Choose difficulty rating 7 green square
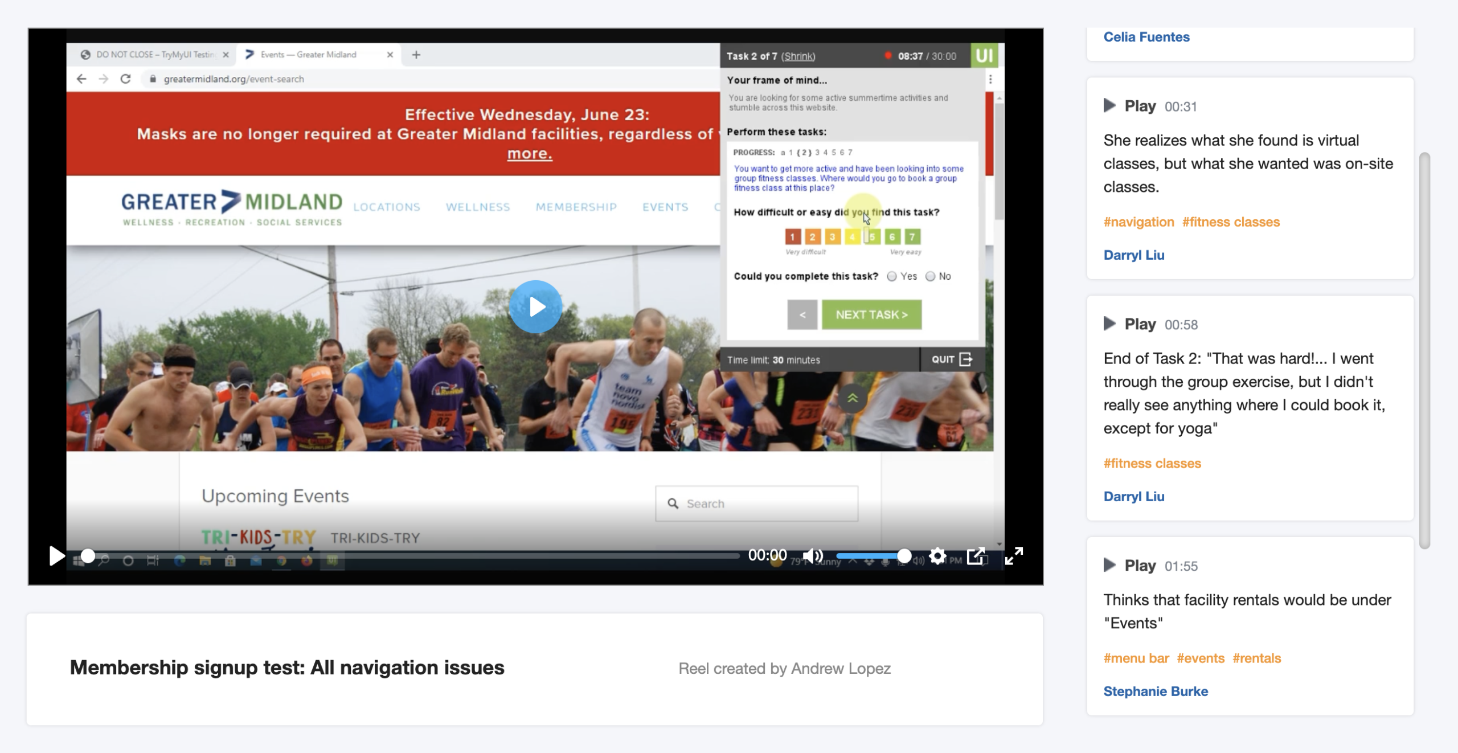Image resolution: width=1458 pixels, height=753 pixels. pos(912,236)
